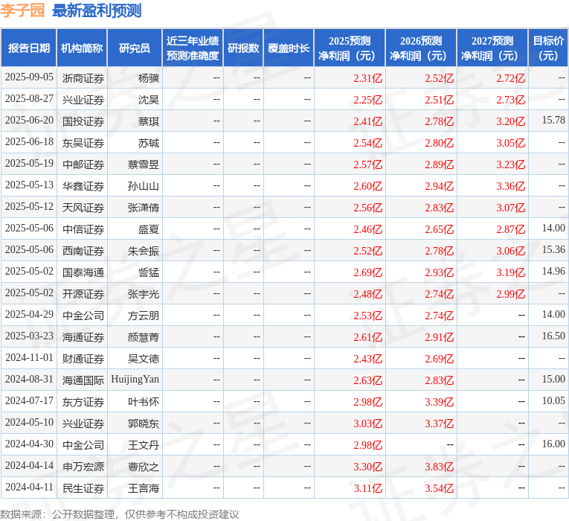Click researcher name HuijingYan
The width and height of the screenshot is (569, 521).
click(x=135, y=380)
